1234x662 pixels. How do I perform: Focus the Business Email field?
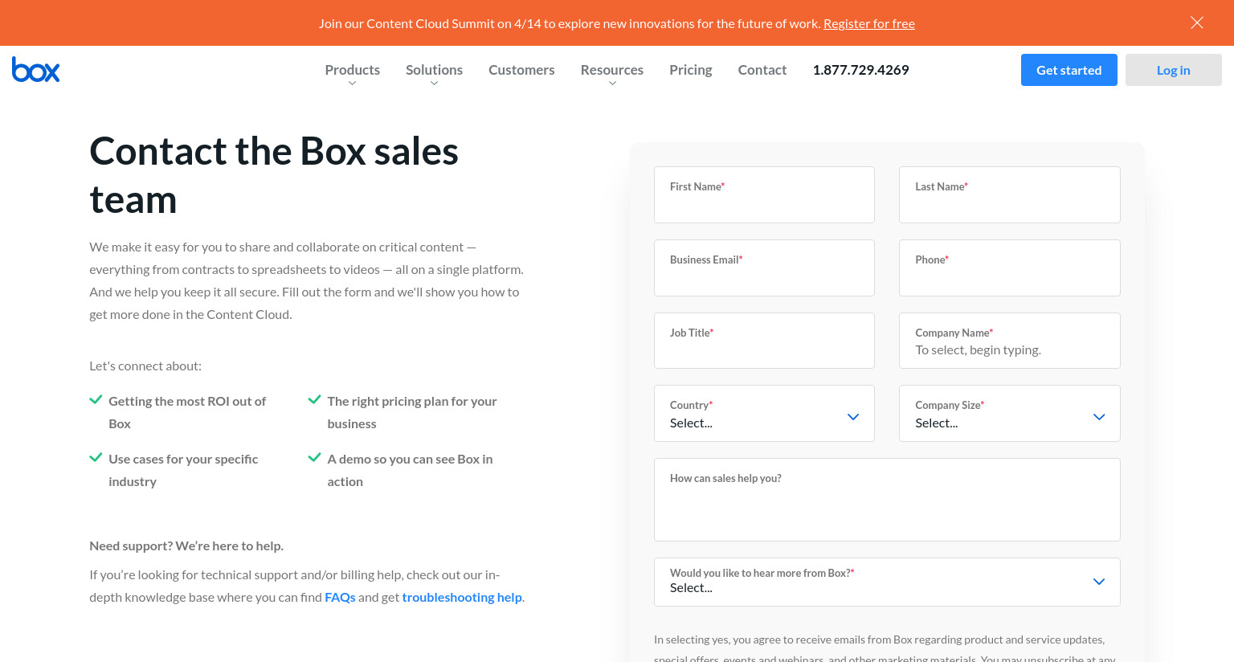pos(764,268)
